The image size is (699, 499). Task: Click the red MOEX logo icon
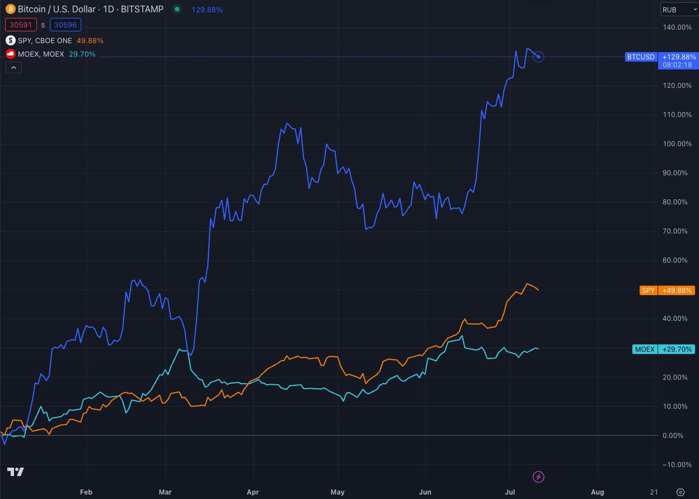[10, 54]
